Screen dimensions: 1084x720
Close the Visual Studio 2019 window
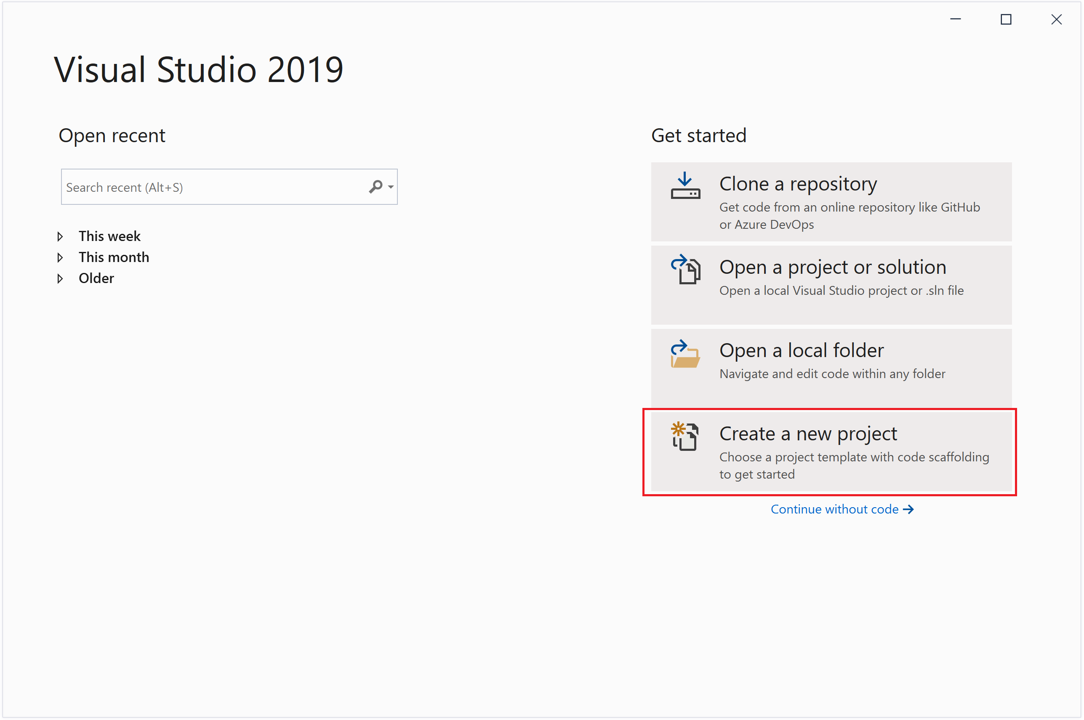[1057, 19]
